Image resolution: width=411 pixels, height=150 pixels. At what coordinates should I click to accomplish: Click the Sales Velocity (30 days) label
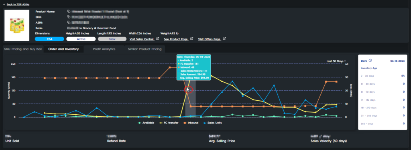tap(328, 141)
